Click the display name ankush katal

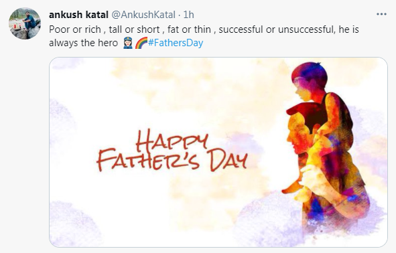tap(78, 15)
